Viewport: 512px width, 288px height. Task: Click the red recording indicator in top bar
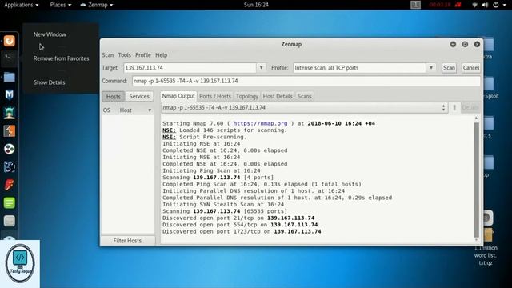click(x=458, y=5)
